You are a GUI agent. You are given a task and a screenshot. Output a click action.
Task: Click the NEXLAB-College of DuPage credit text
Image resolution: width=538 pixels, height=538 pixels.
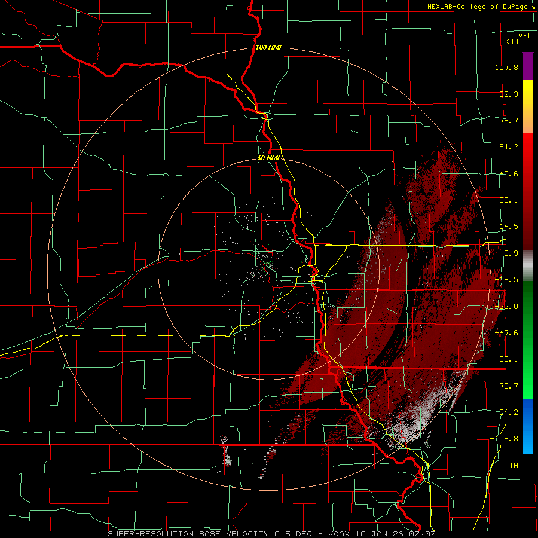pos(481,7)
